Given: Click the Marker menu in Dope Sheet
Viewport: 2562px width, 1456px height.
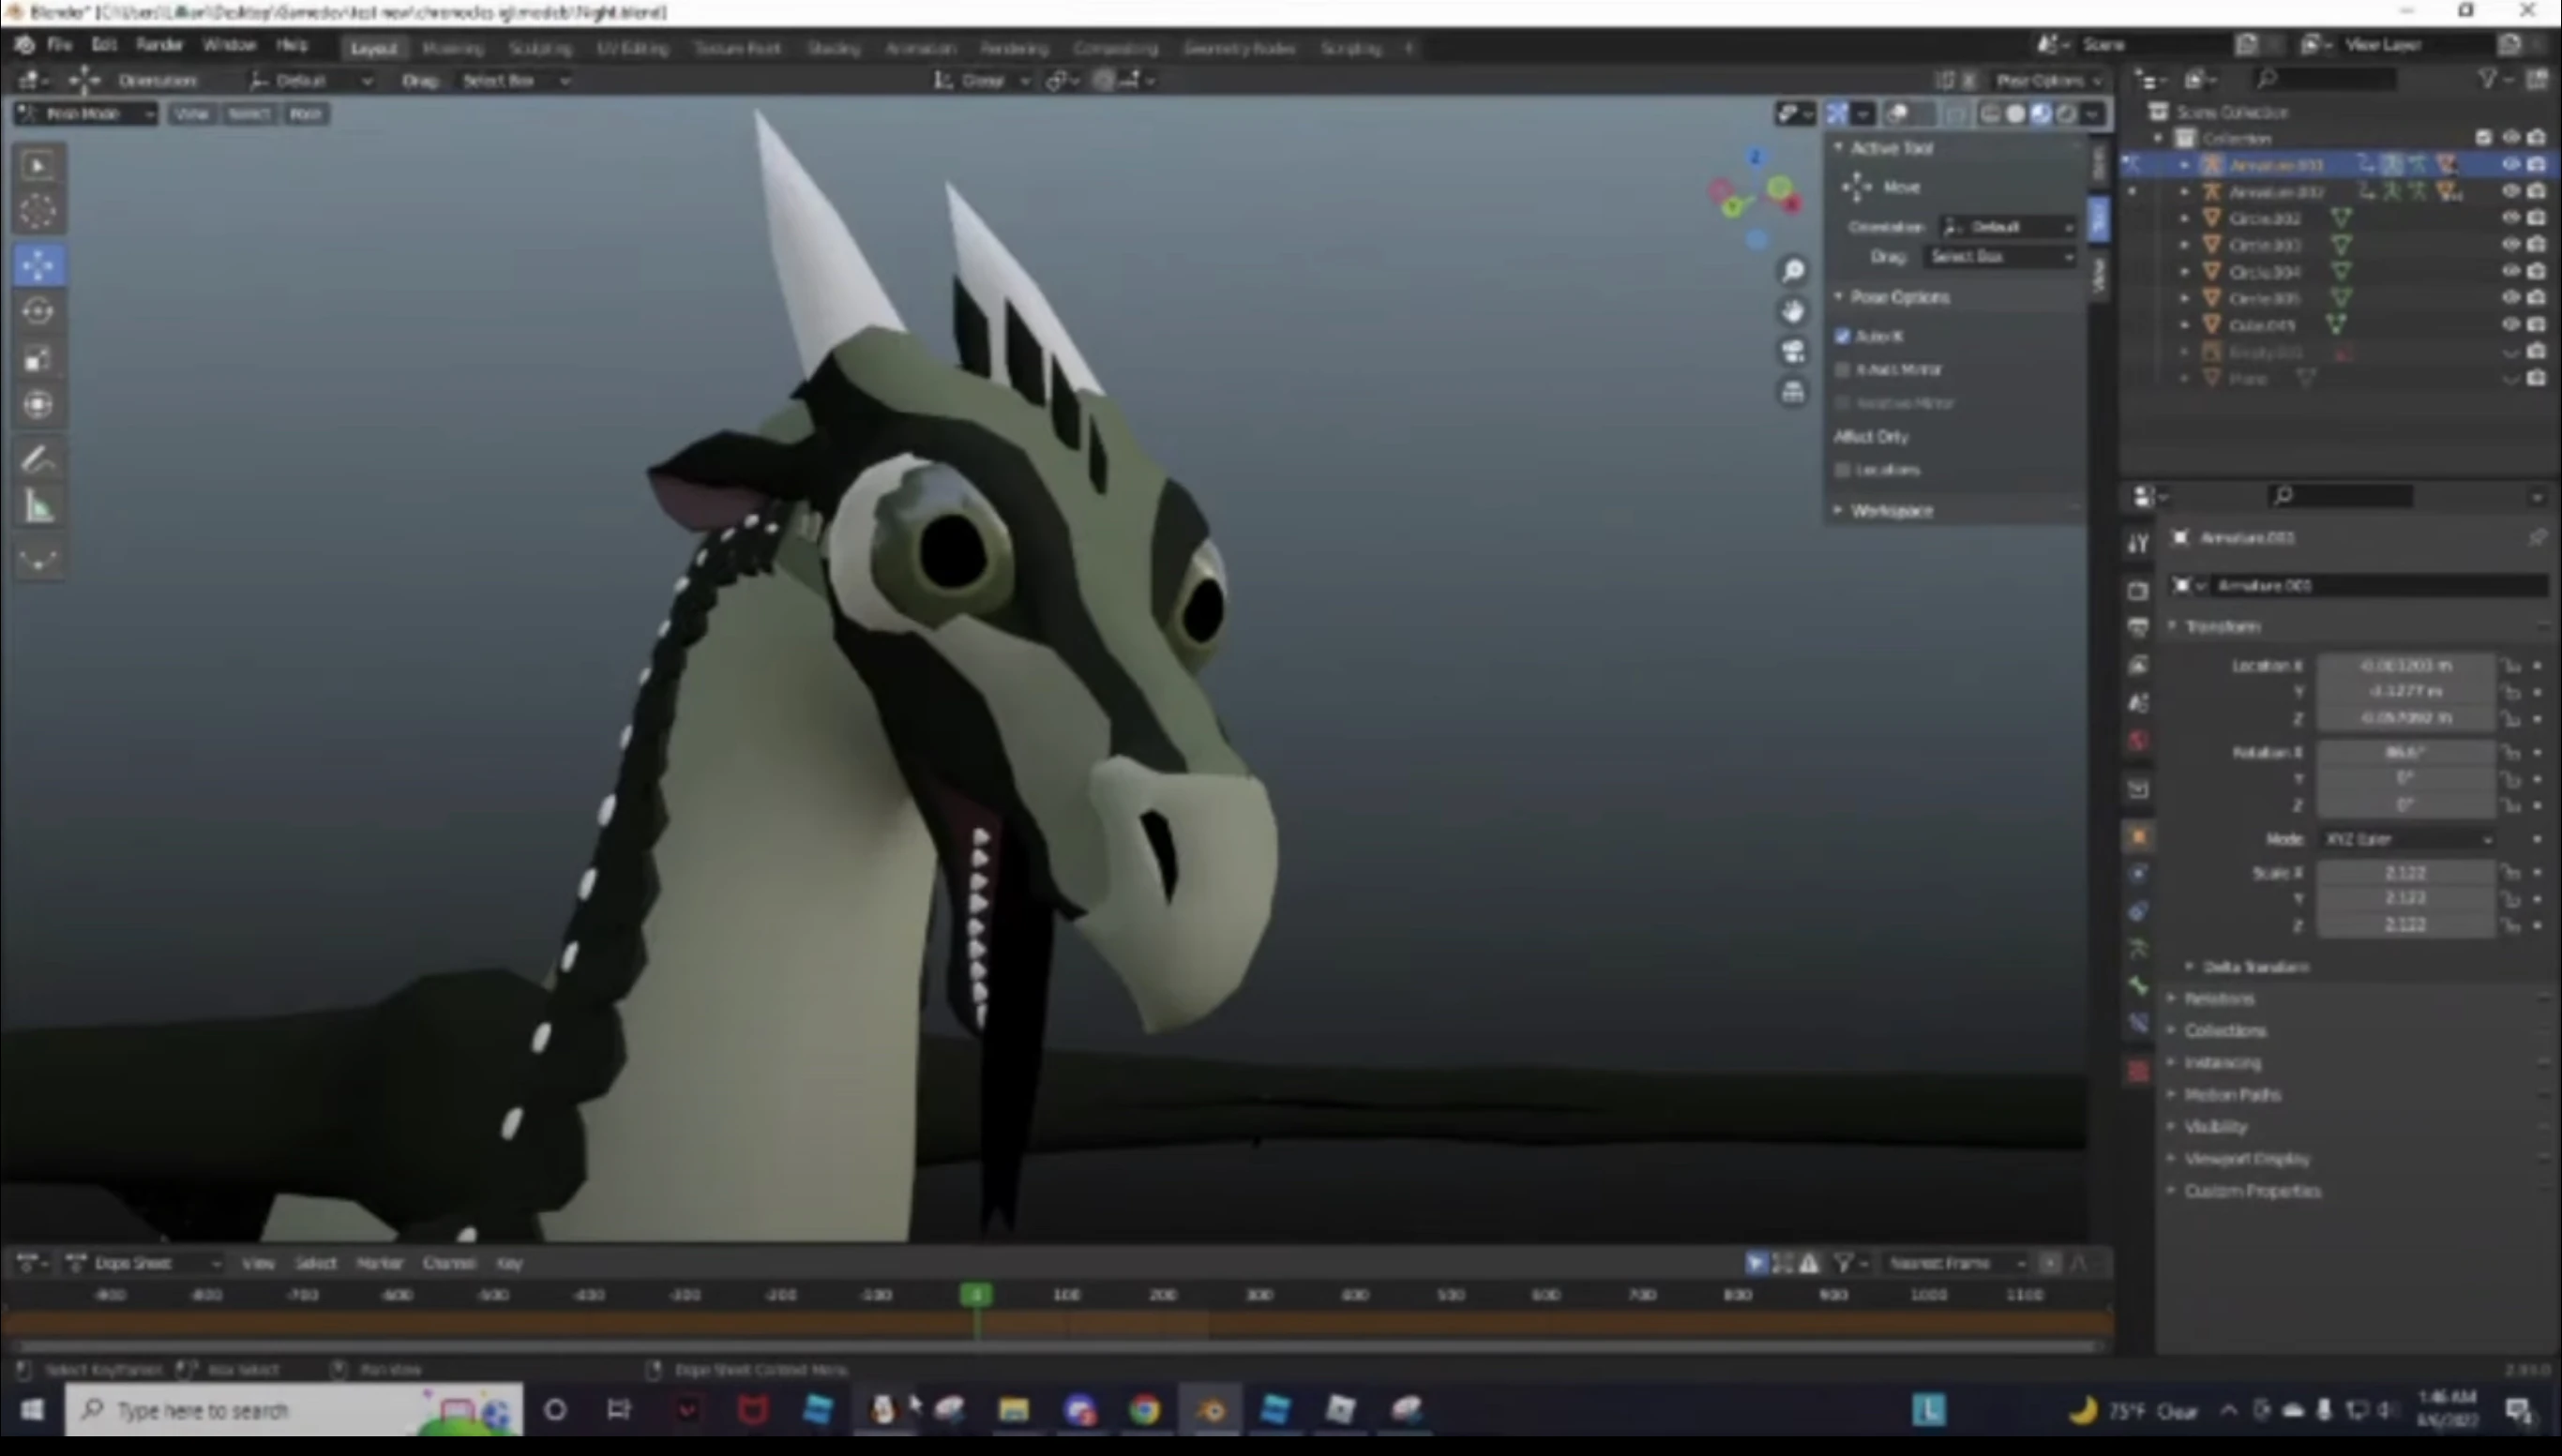Looking at the screenshot, I should [379, 1263].
